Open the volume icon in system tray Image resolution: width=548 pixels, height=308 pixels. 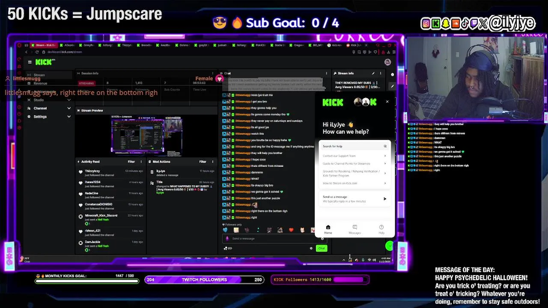375,260
